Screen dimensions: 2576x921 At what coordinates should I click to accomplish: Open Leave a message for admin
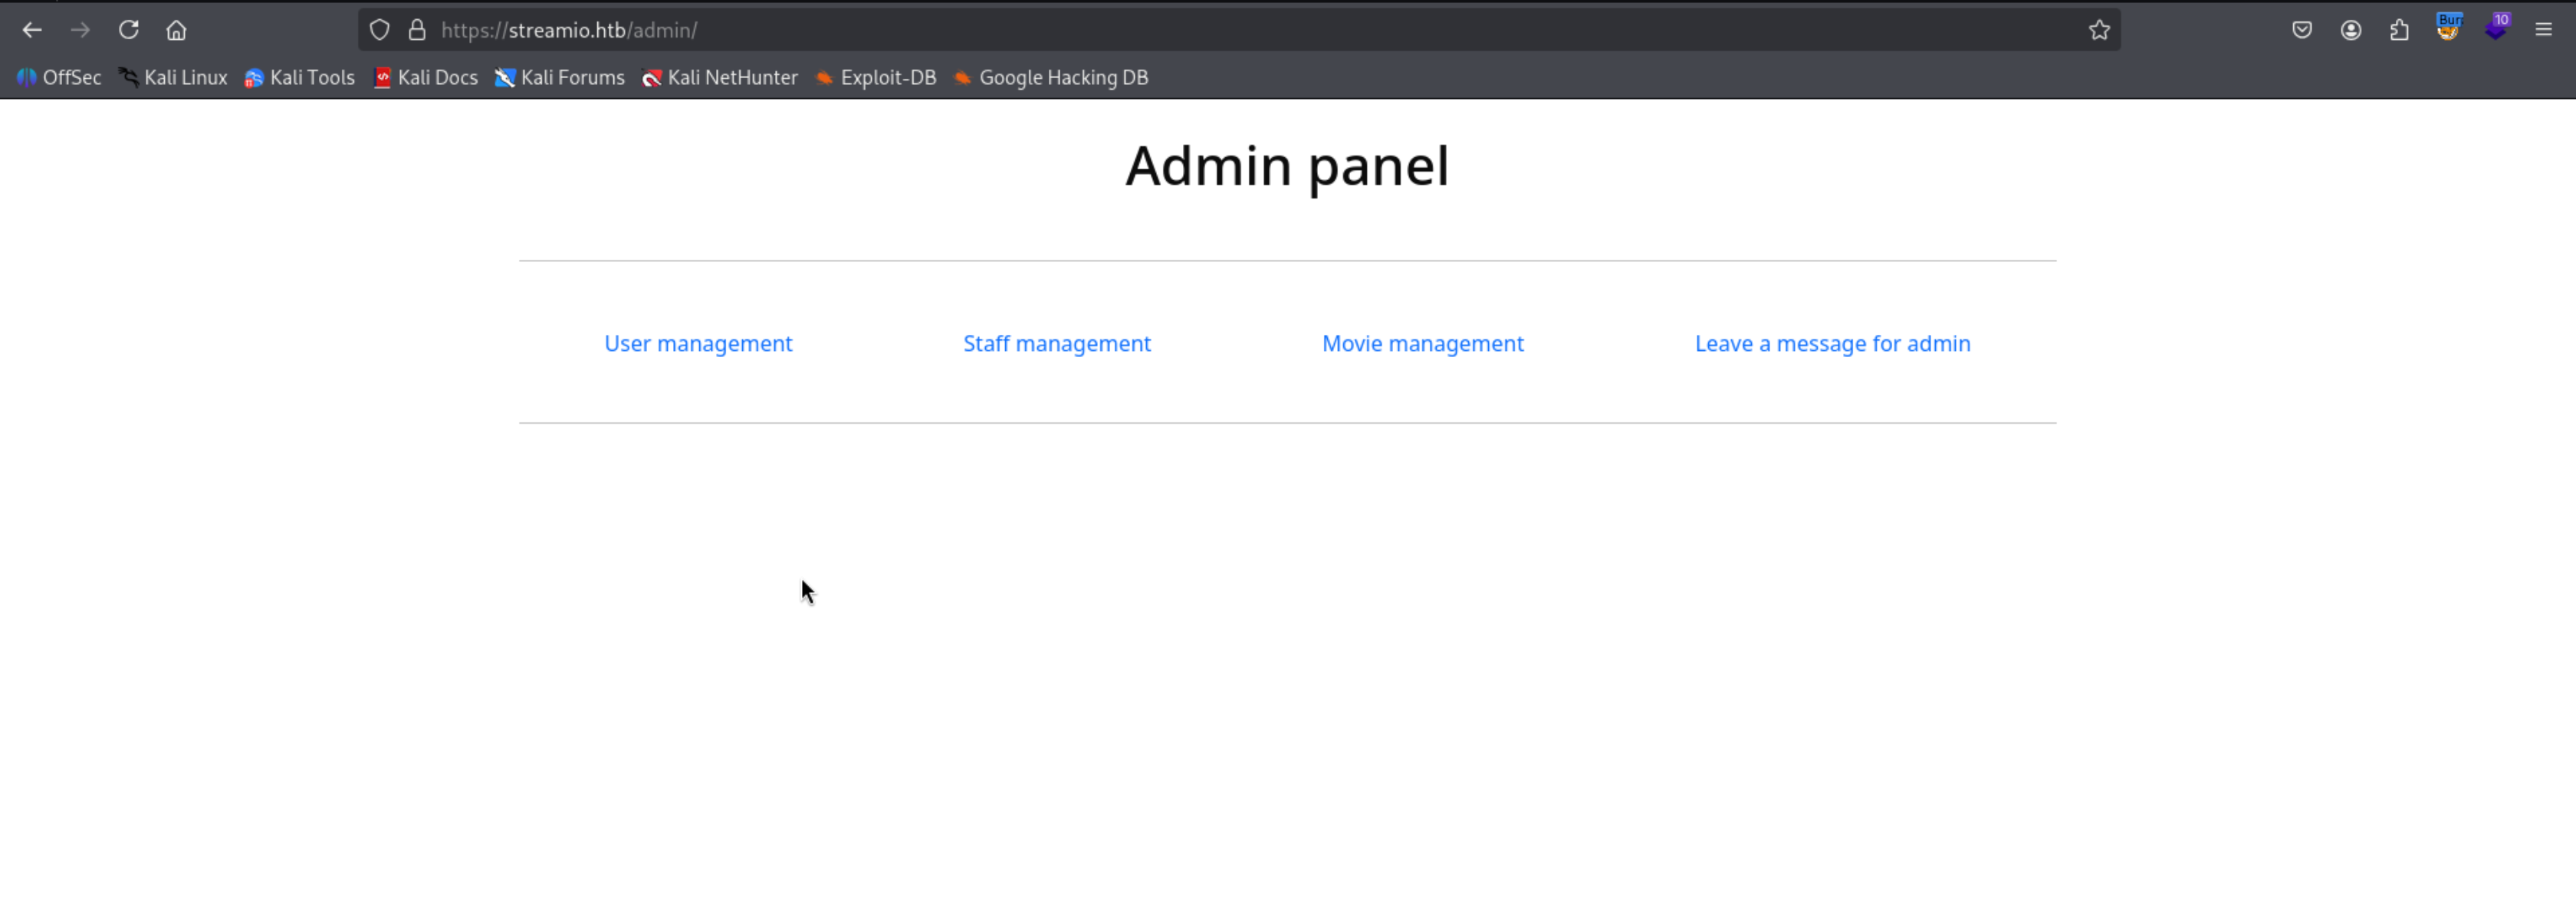(x=1832, y=343)
